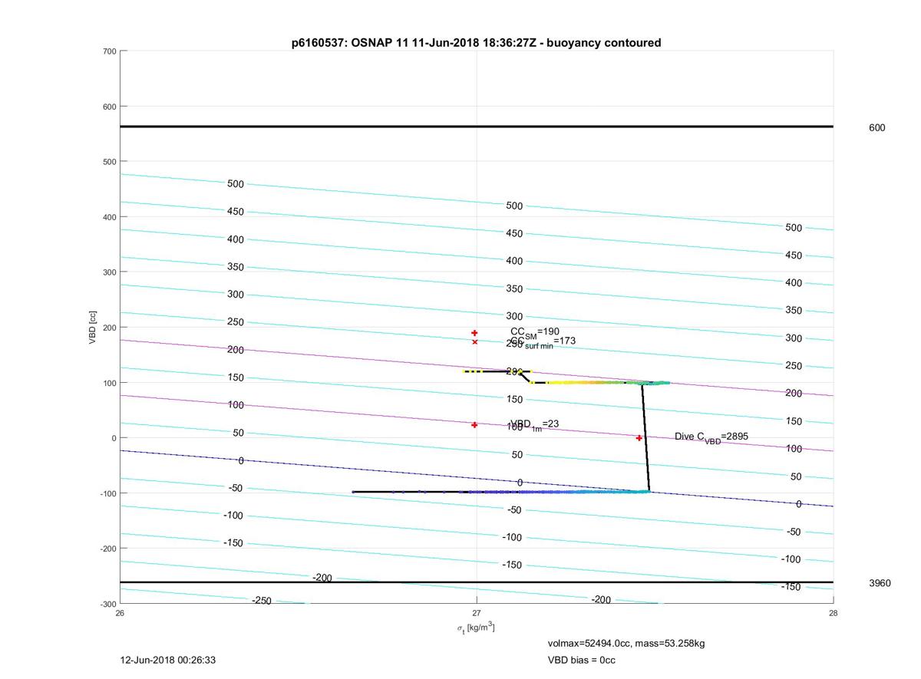Click the plot title 'p6160537: OSNAP 11 11-Jun-2018 18:36:27Z - buoyancy contoured'
The width and height of the screenshot is (921, 679).
pos(476,43)
